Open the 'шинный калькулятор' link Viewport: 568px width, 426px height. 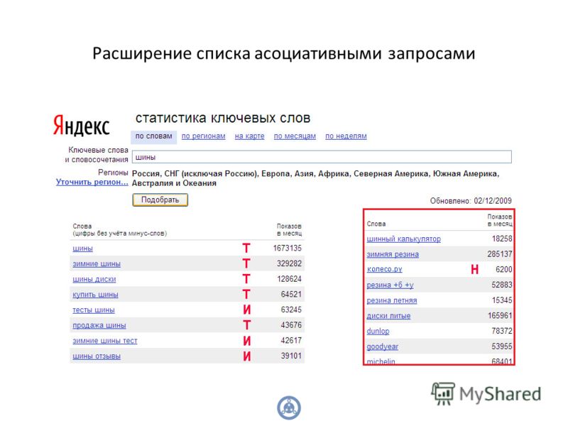(x=403, y=239)
